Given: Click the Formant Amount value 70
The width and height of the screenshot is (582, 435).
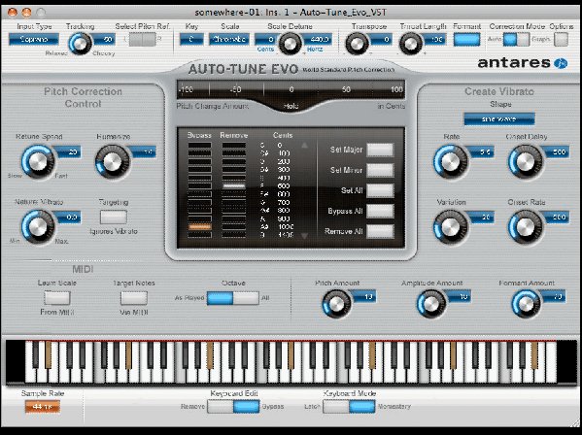Looking at the screenshot, I should click(554, 297).
